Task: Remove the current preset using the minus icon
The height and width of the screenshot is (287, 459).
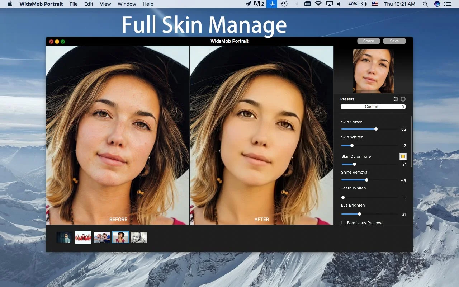Action: (x=403, y=99)
